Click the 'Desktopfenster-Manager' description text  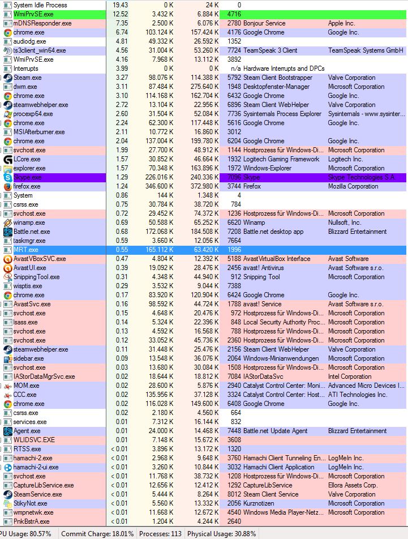pos(276,87)
